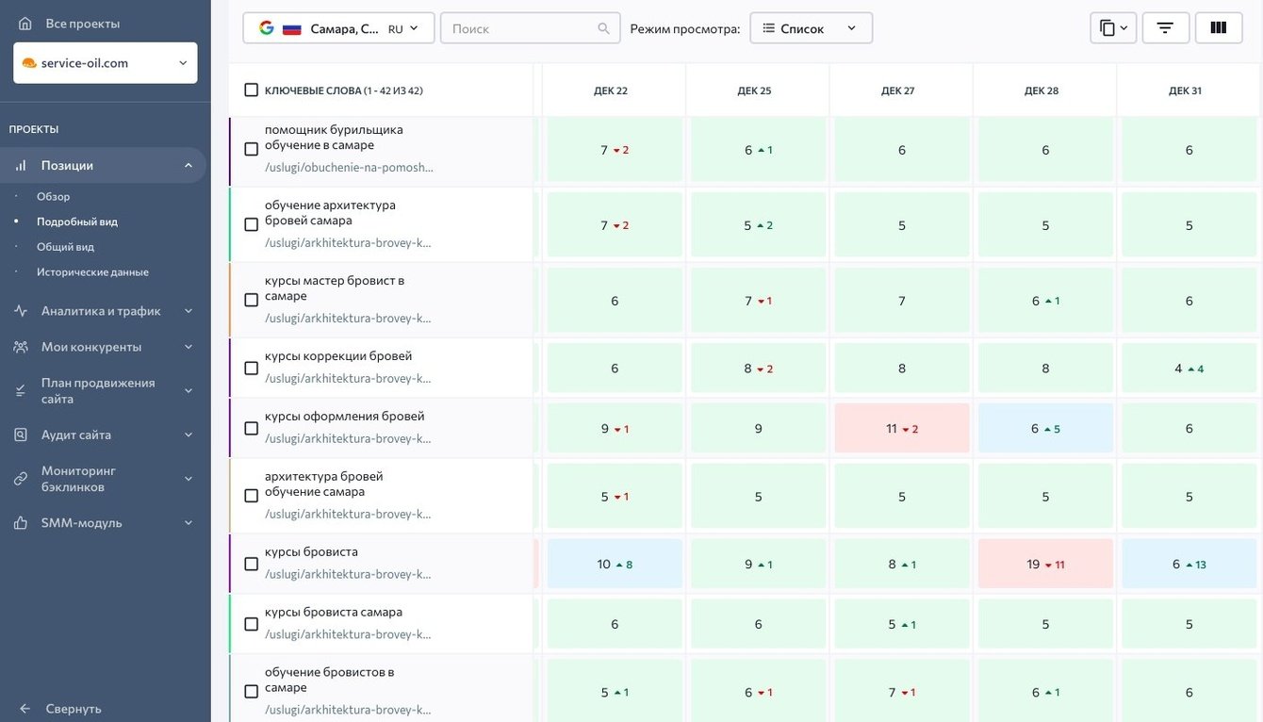This screenshot has height=722, width=1263.
Task: Click the filter icon button
Action: 1165,28
